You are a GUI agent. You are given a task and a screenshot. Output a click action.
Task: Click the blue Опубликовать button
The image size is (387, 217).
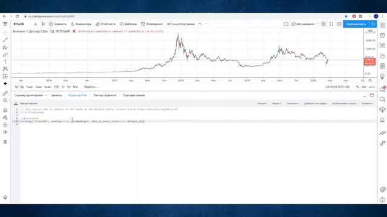tap(356, 24)
